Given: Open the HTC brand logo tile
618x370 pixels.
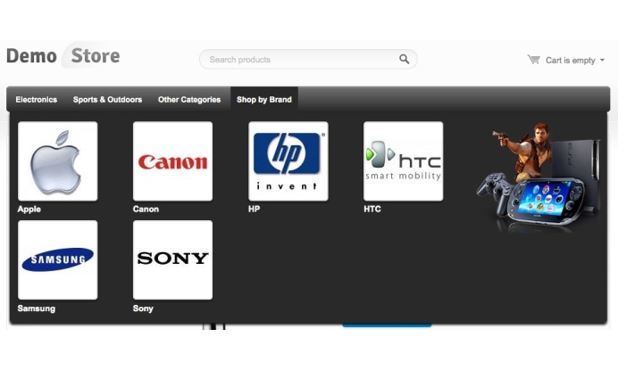Looking at the screenshot, I should (403, 161).
